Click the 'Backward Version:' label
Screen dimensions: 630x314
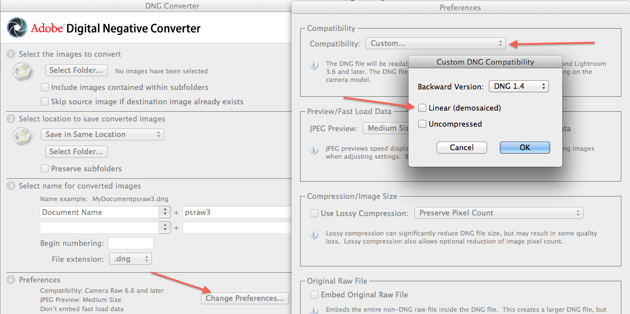(x=450, y=87)
